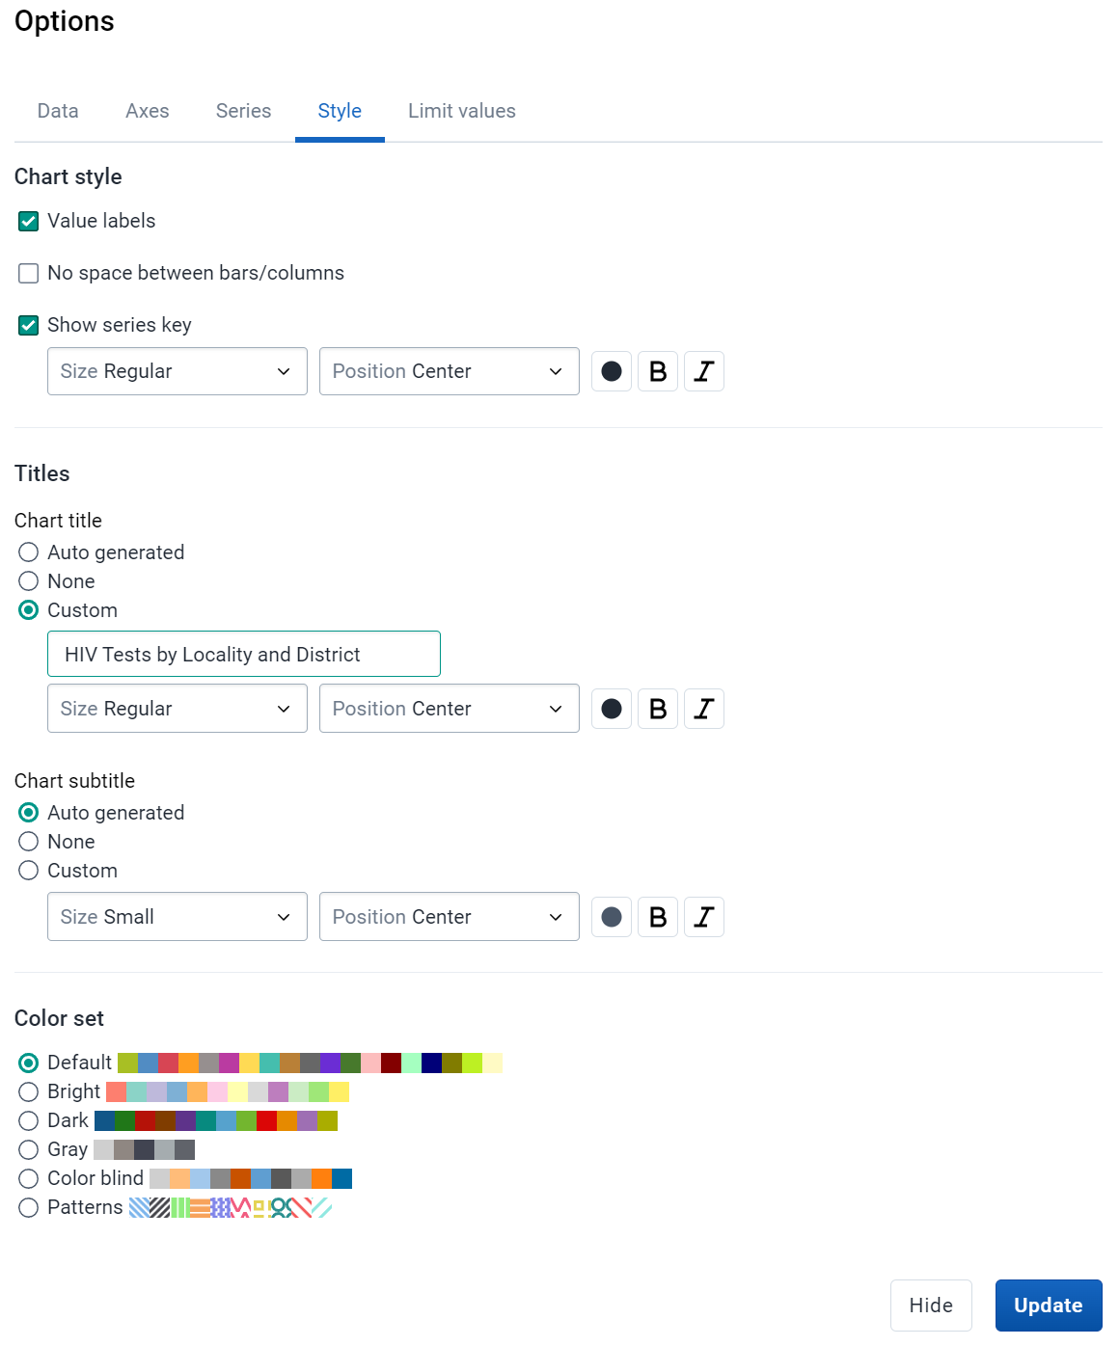Viewport: 1119px width, 1346px height.
Task: Toggle bold for series key text
Action: coord(658,371)
